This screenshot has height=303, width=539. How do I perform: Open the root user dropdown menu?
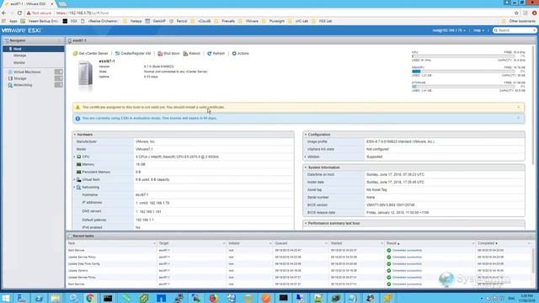coord(449,30)
